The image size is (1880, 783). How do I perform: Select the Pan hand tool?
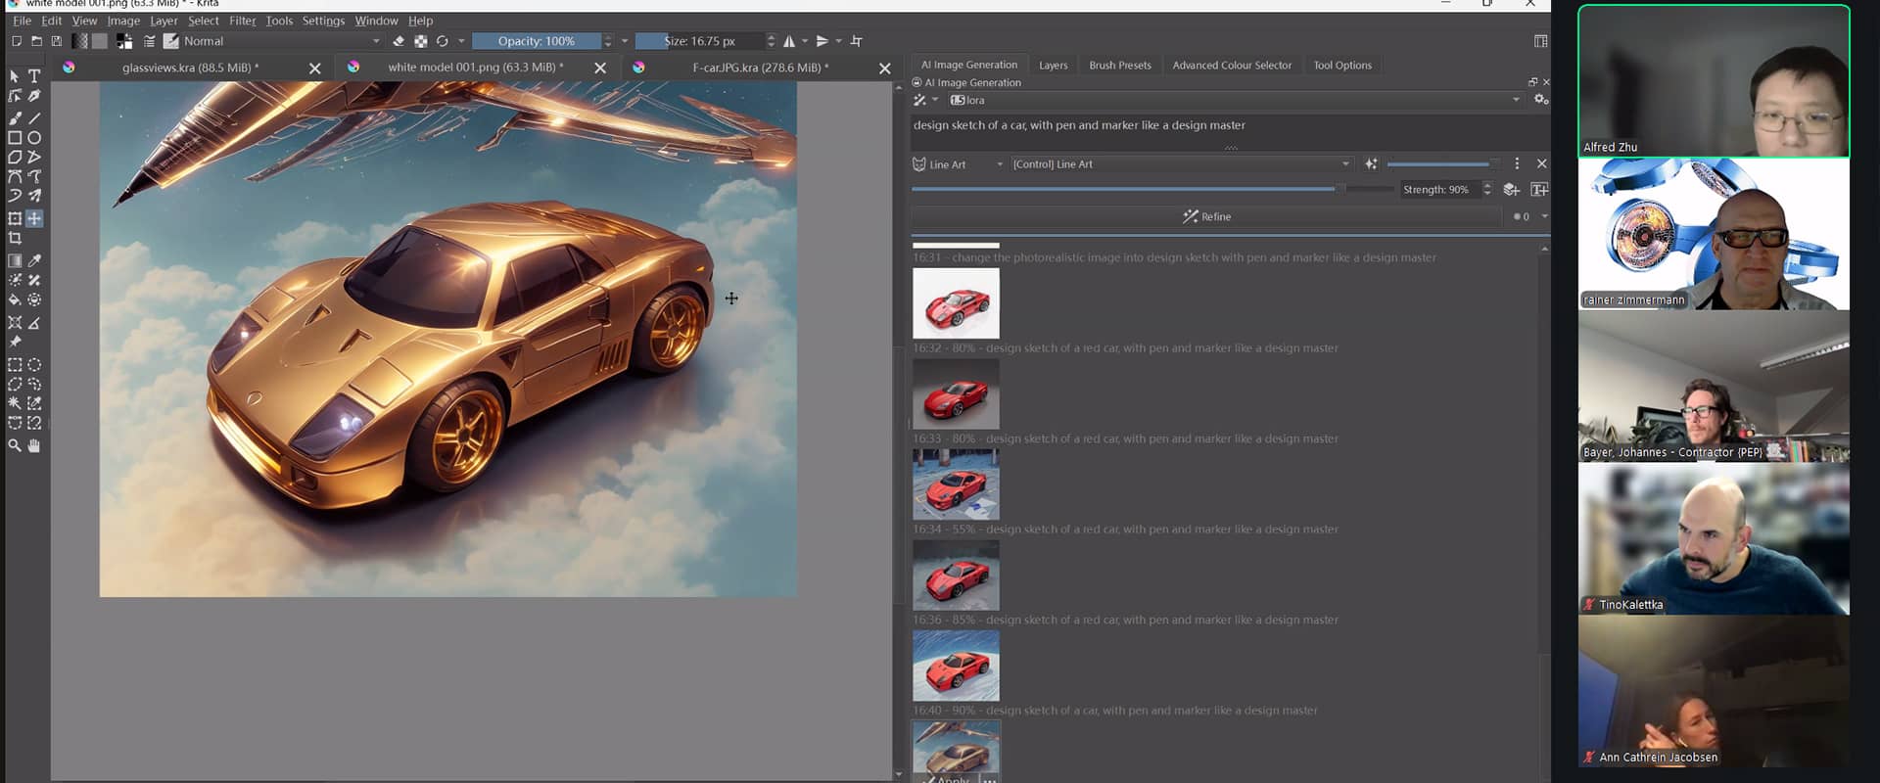click(x=34, y=446)
